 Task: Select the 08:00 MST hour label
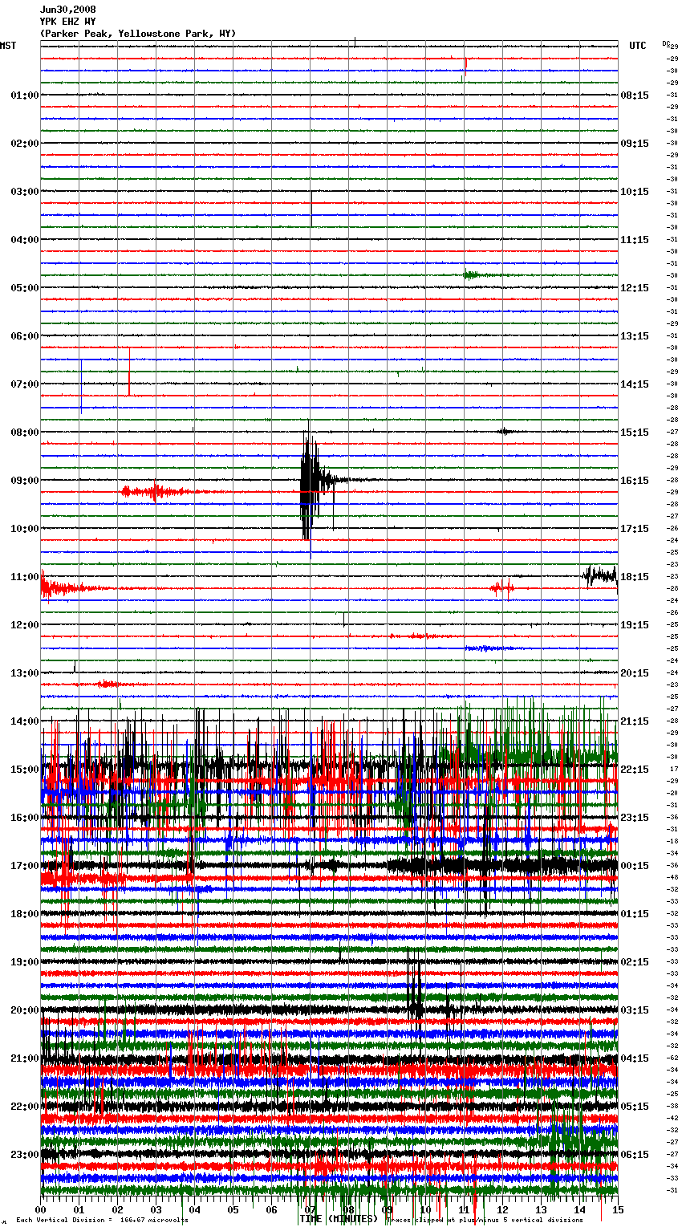coord(25,433)
